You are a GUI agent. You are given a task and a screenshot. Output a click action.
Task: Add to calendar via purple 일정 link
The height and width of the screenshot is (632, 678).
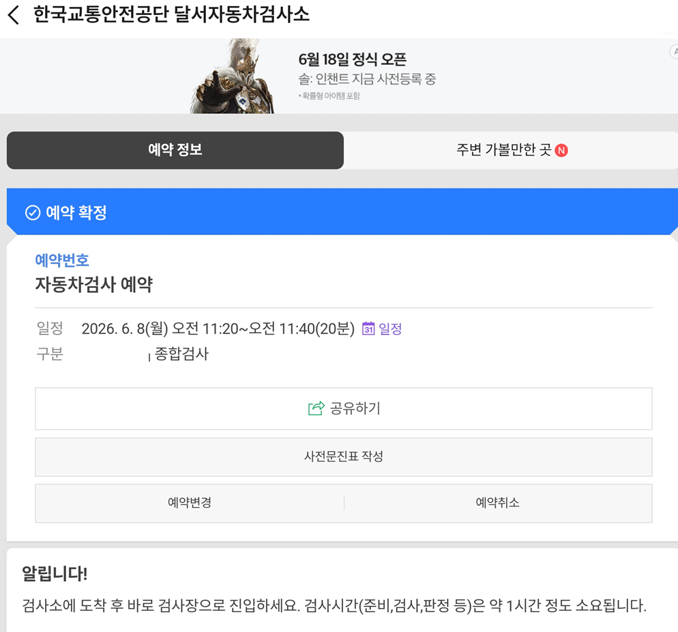[390, 329]
